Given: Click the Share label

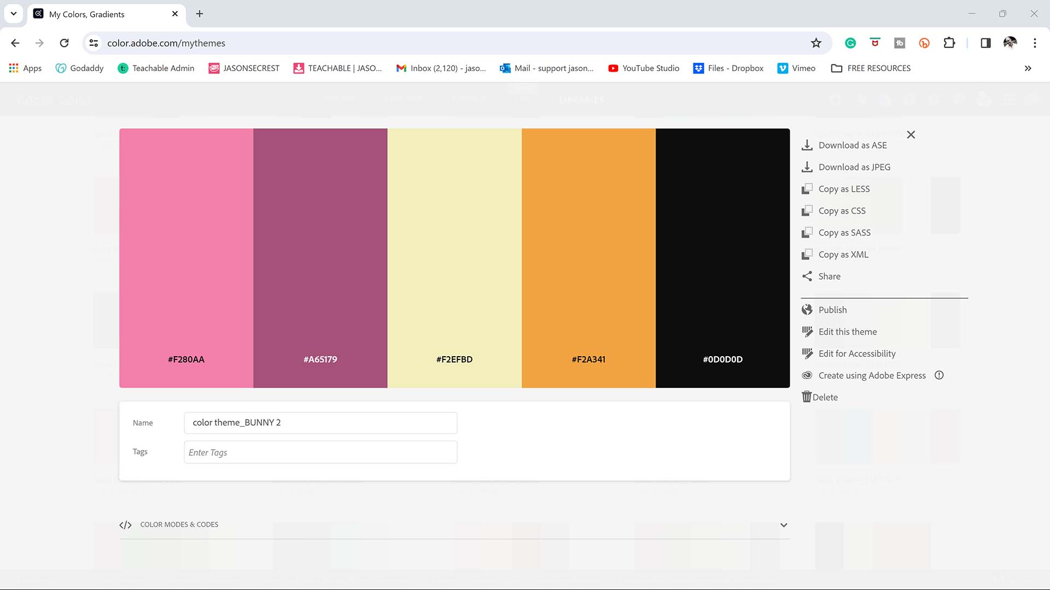Looking at the screenshot, I should tap(829, 276).
